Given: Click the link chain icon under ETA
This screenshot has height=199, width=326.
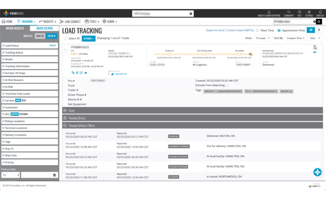Looking at the screenshot, I should [73, 73].
